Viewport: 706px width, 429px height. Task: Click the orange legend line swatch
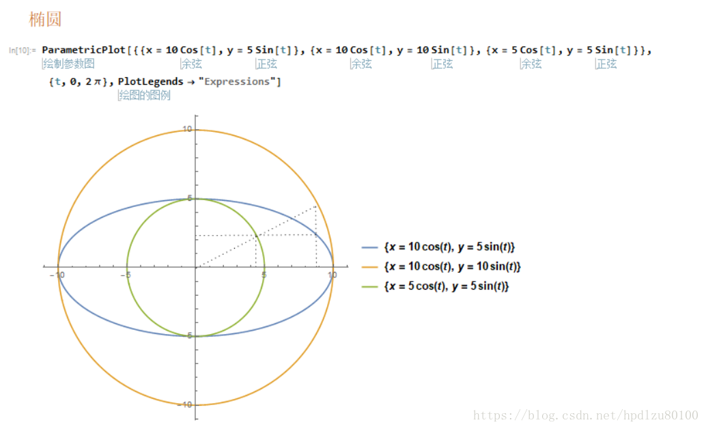point(369,267)
